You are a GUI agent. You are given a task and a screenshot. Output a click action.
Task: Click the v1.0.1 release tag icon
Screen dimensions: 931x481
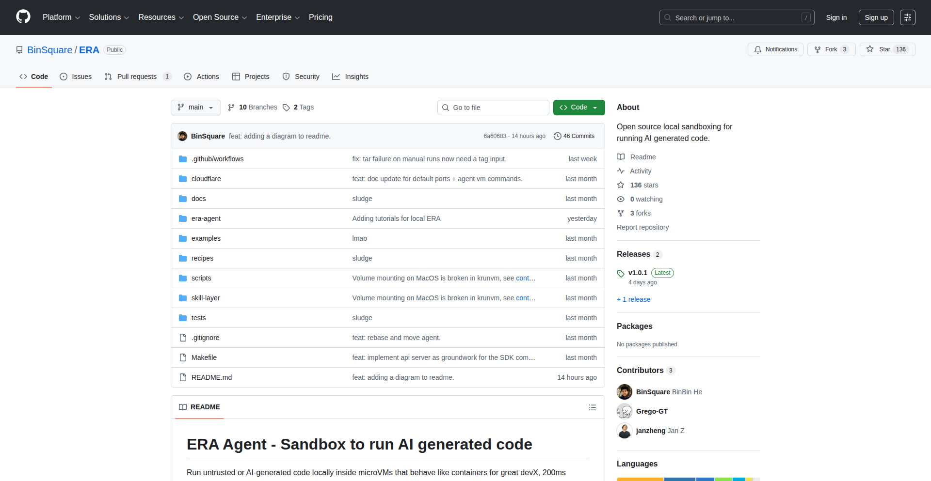coord(621,273)
